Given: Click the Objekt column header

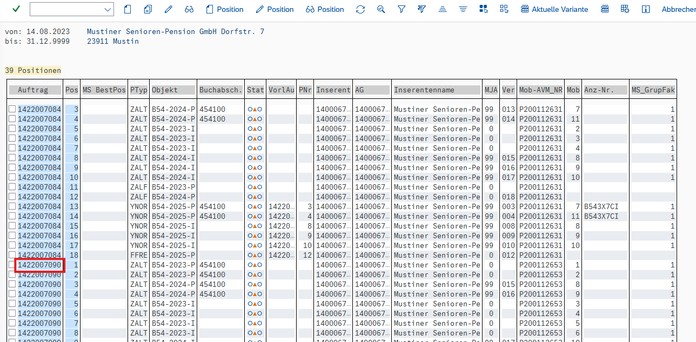Looking at the screenshot, I should pyautogui.click(x=173, y=90).
